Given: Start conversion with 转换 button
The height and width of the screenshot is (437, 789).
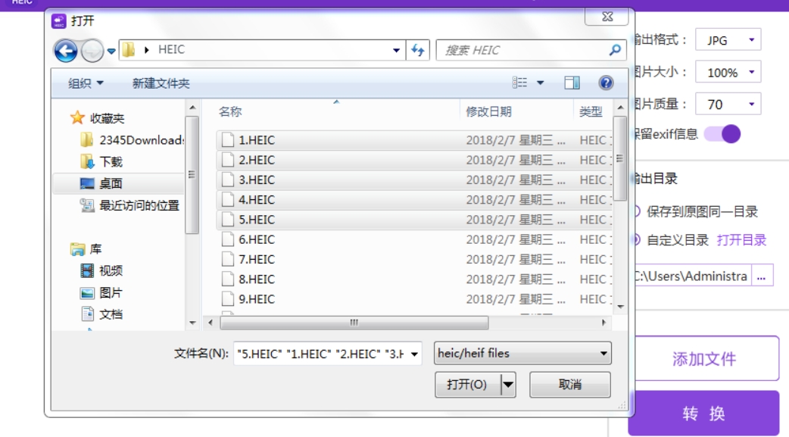Looking at the screenshot, I should tap(704, 414).
